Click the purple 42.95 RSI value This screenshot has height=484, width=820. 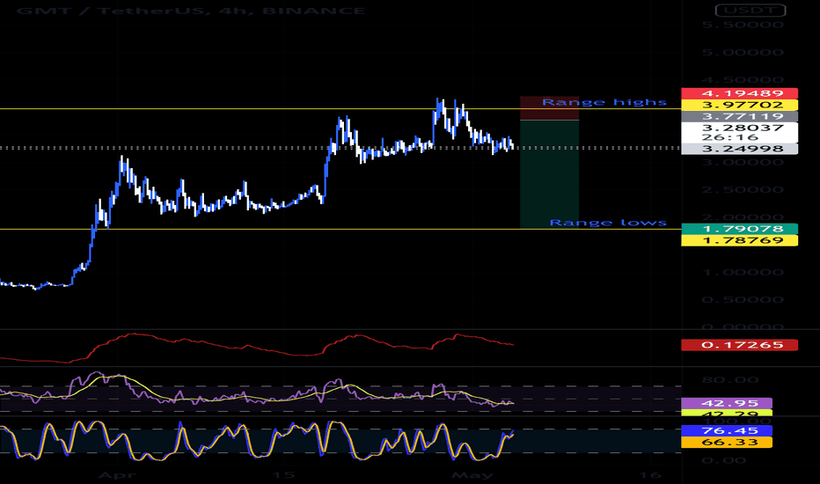(727, 403)
